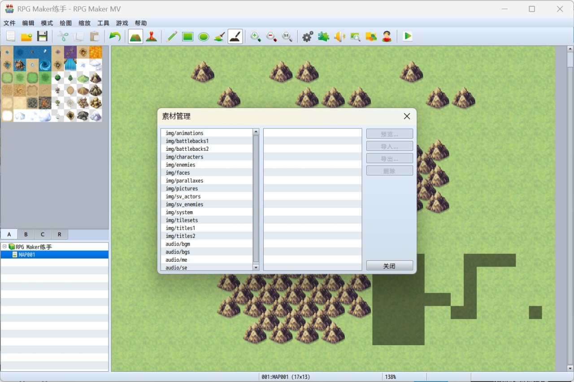Open the Resource Manager icon

pyautogui.click(x=371, y=36)
